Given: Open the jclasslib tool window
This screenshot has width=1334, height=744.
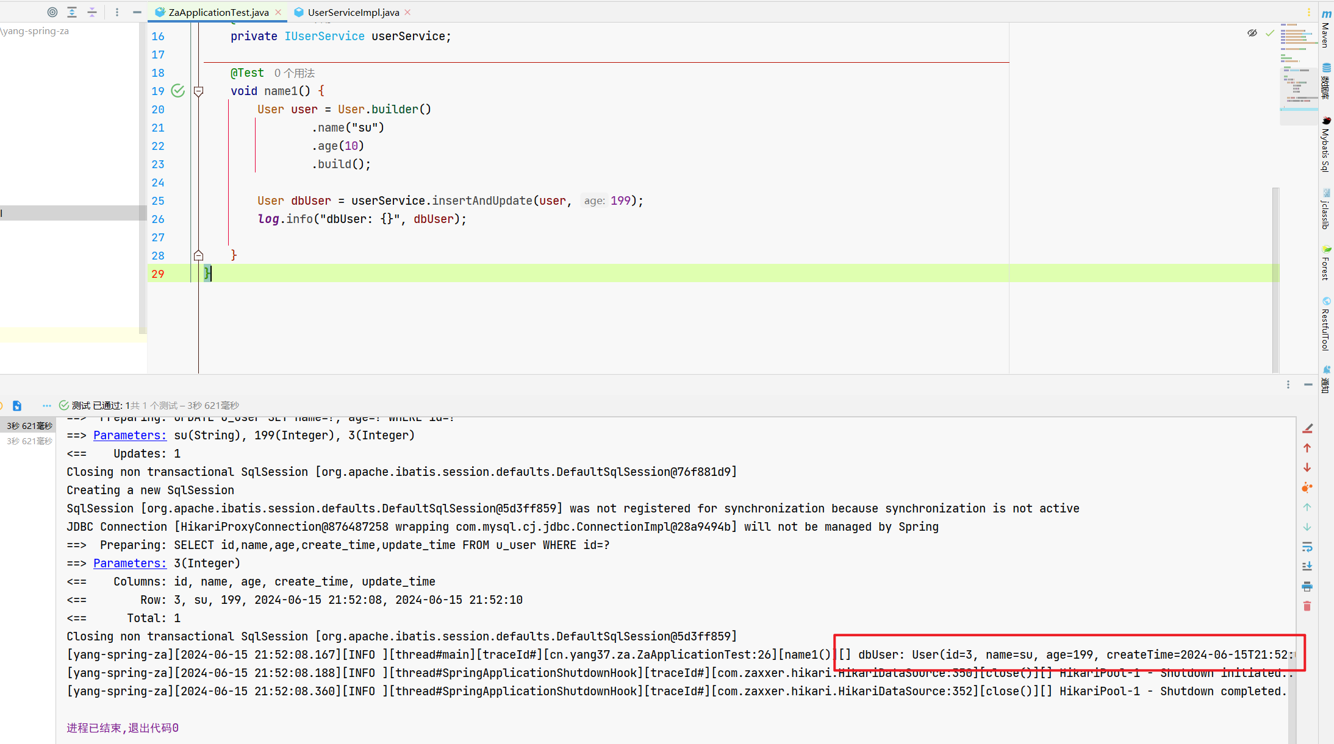Looking at the screenshot, I should tap(1326, 208).
